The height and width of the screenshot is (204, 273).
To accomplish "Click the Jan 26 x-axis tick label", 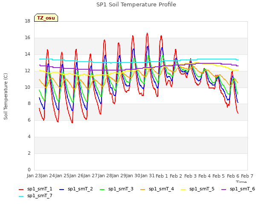I will point(76,176).
